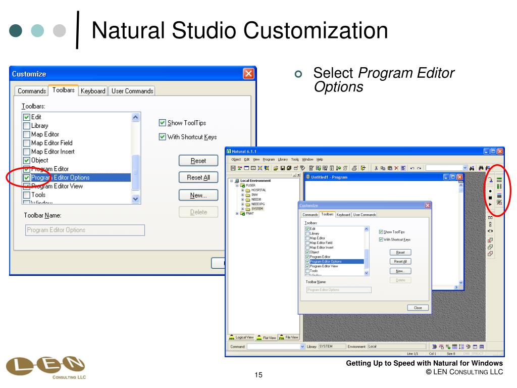Screen dimensions: 517x388
Task: Click the curved arrow icon in options toolbar
Action: pyautogui.click(x=490, y=180)
